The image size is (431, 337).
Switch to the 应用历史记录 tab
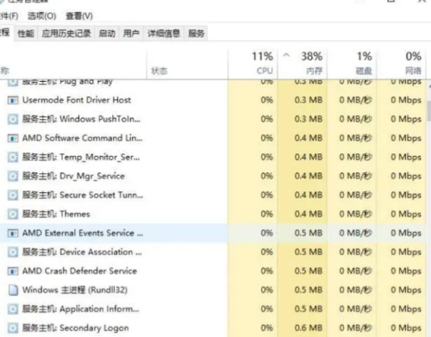tap(66, 34)
